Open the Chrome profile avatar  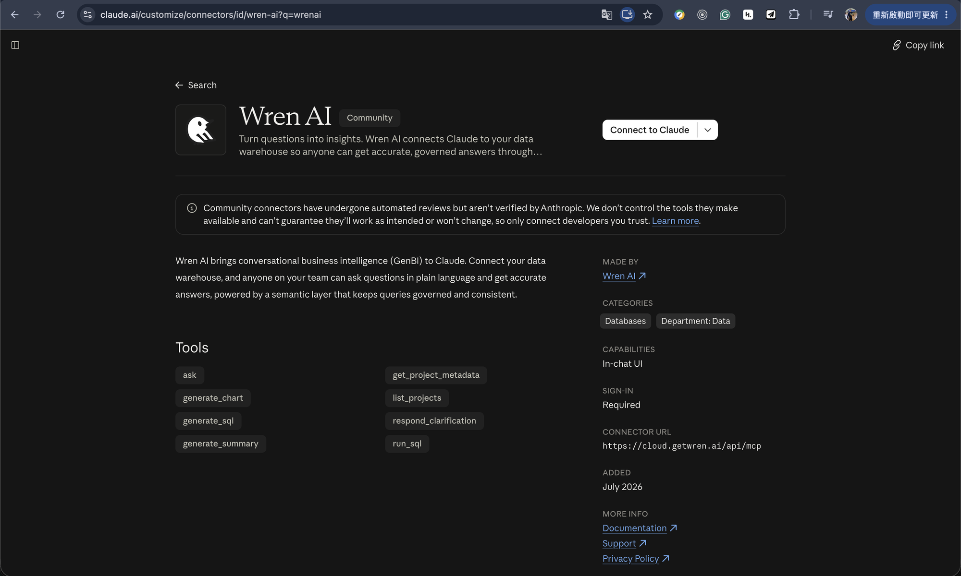point(851,15)
